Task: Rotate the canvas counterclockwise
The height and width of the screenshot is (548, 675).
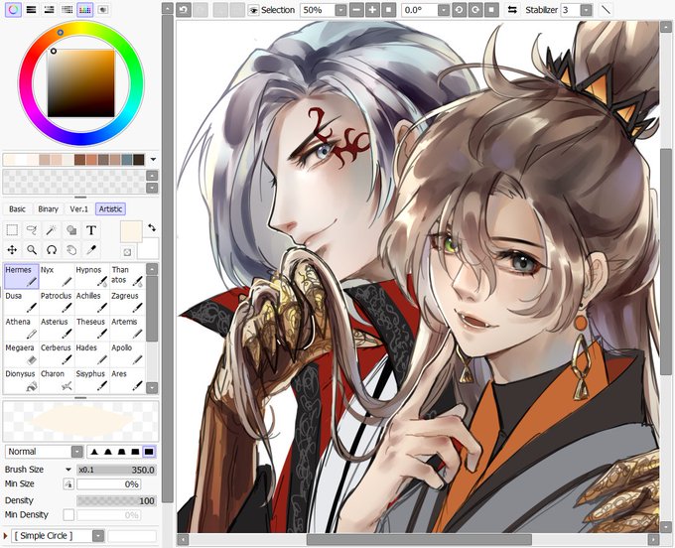Action: pos(459,10)
